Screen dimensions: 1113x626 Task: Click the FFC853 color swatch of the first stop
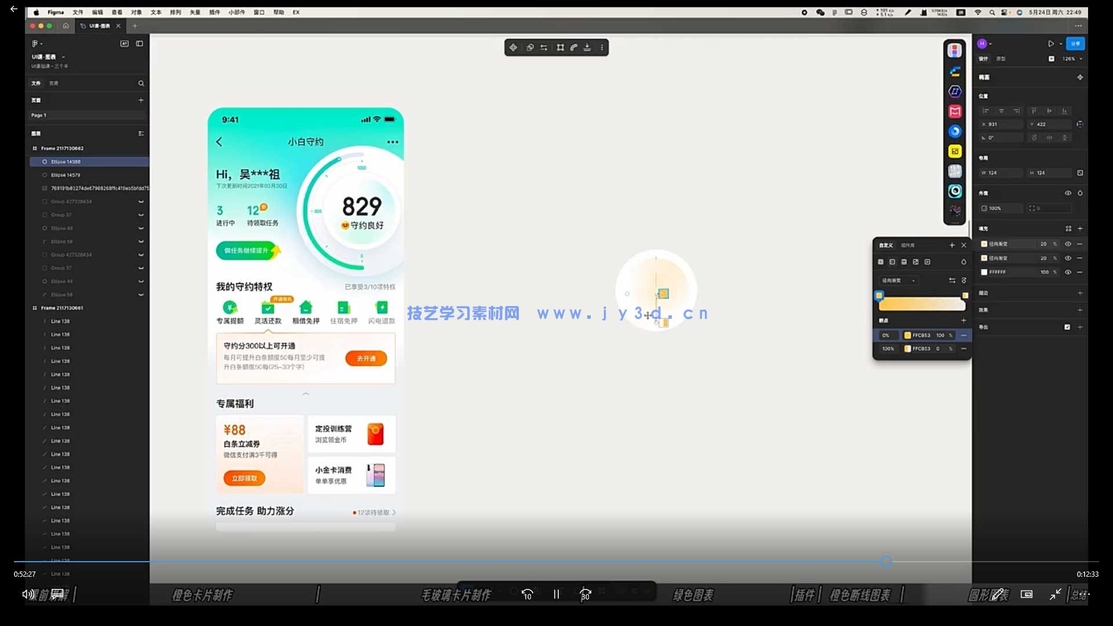point(908,335)
